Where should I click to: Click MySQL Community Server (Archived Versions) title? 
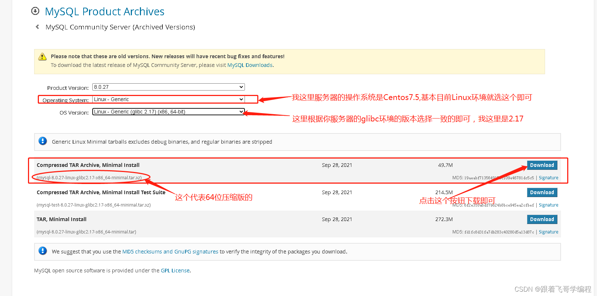point(120,27)
